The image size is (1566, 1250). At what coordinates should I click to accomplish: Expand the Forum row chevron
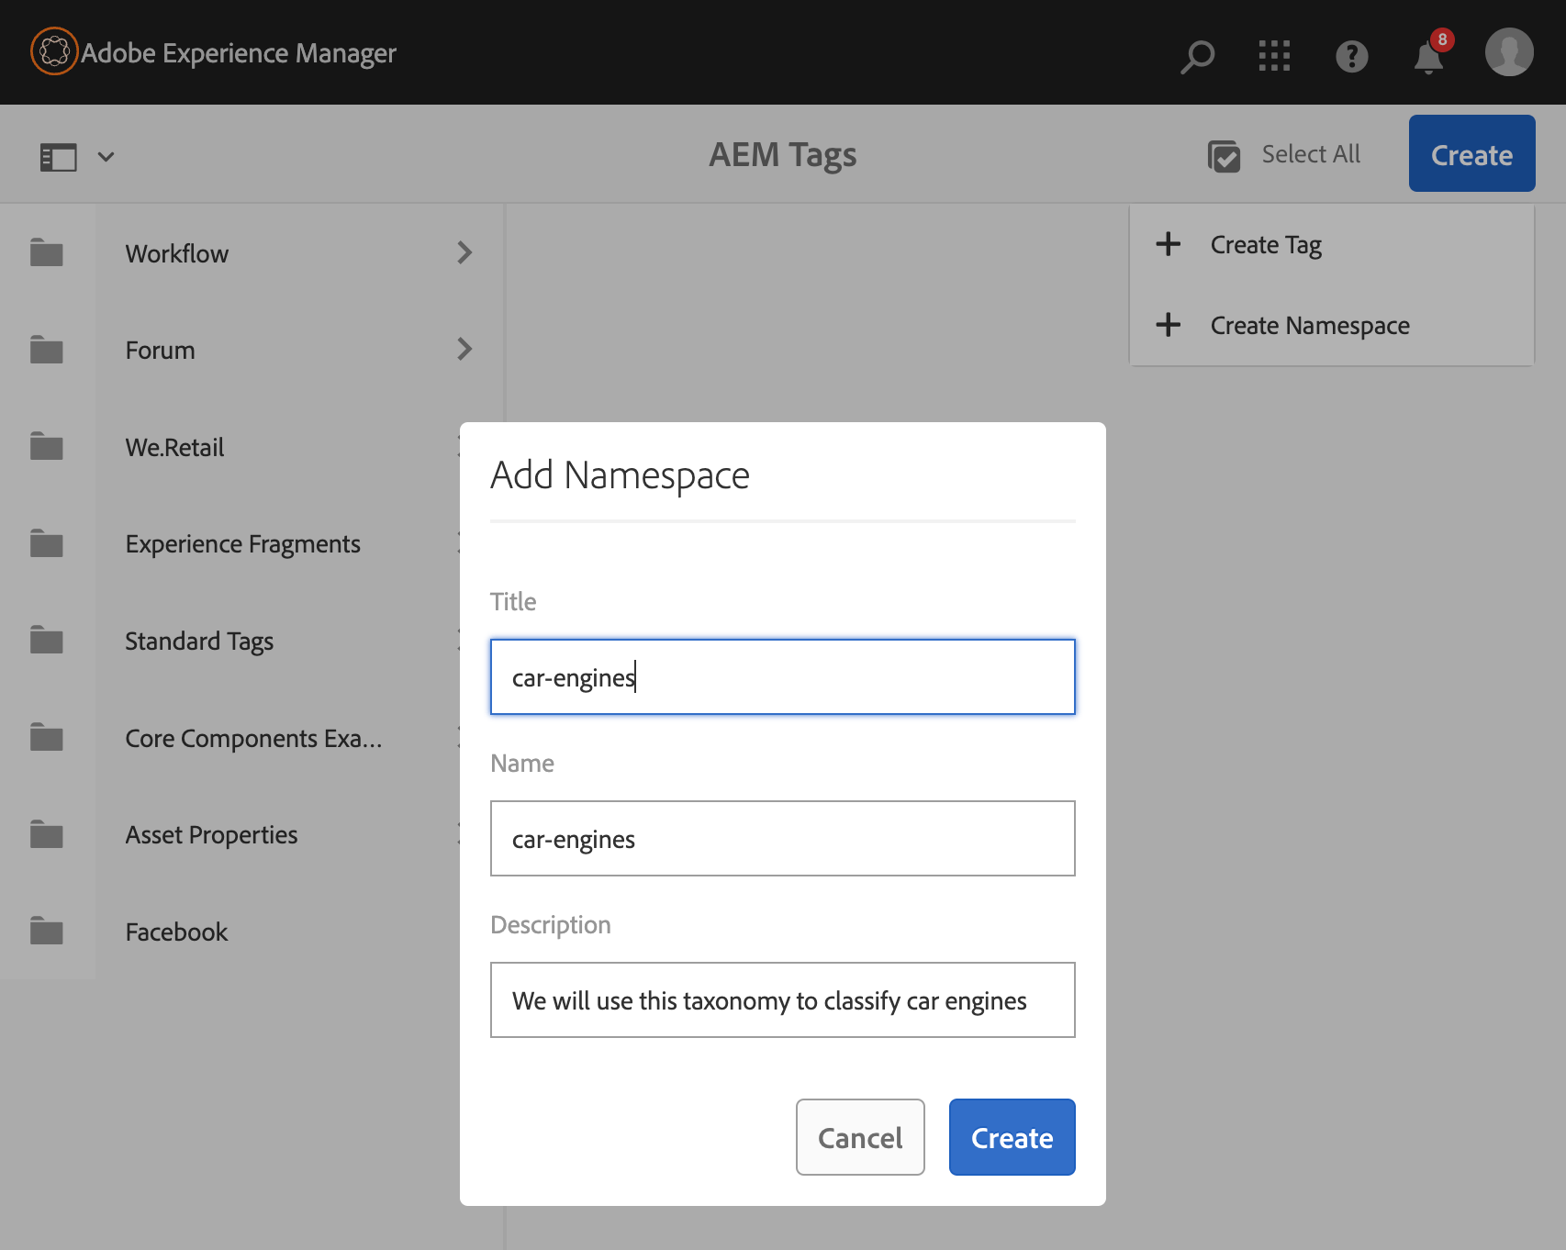tap(464, 349)
